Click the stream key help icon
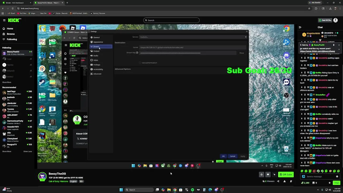343x193 pixels. 137,53
